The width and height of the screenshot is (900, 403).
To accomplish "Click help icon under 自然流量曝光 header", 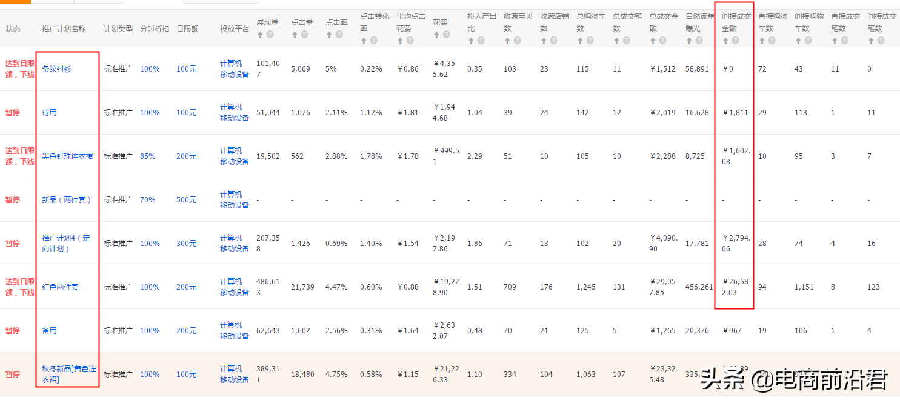I will (699, 41).
